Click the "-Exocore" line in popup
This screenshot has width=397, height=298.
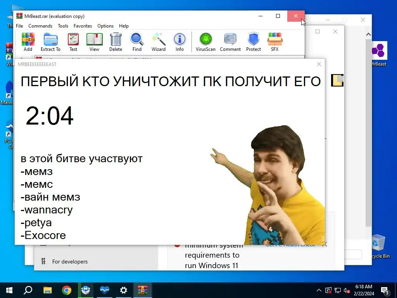(43, 236)
